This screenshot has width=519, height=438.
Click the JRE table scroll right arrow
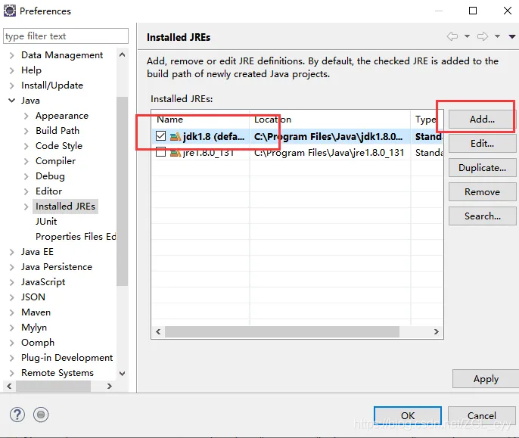(x=437, y=332)
